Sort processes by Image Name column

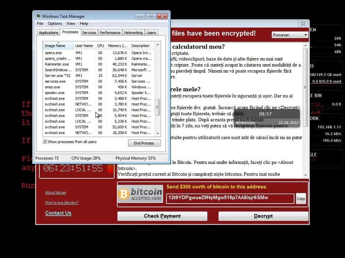58,46
